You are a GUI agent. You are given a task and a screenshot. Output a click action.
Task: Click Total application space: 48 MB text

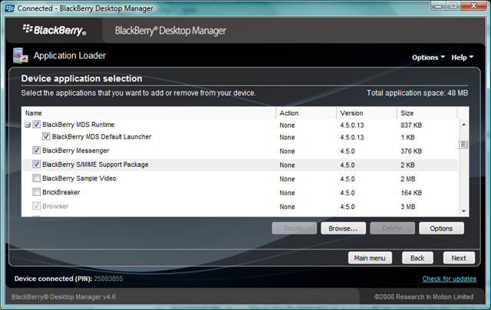pos(417,93)
